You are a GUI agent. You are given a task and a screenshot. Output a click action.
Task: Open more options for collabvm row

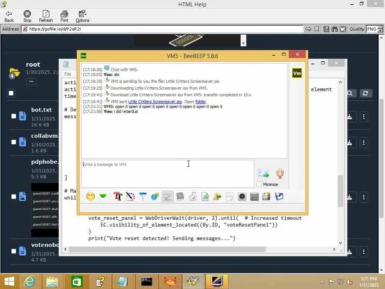pos(364,143)
